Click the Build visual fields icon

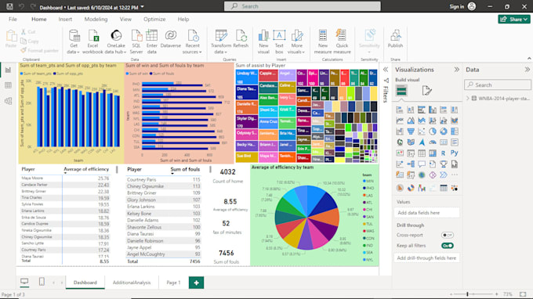pos(401,91)
